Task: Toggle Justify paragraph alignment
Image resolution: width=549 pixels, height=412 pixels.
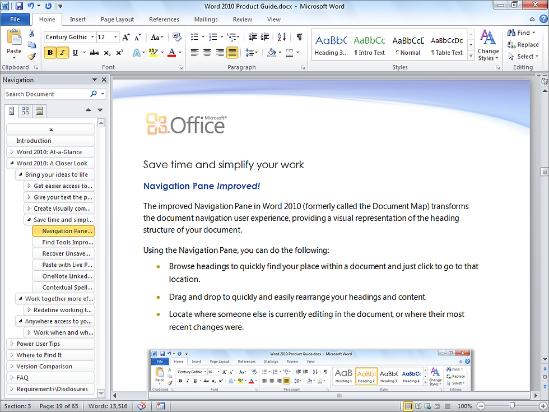Action: pos(232,53)
